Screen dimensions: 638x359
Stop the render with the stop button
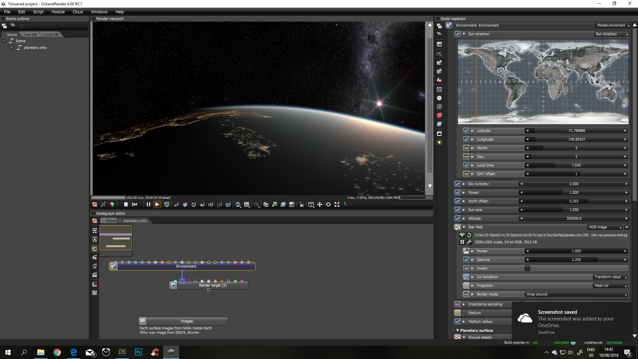click(x=126, y=205)
